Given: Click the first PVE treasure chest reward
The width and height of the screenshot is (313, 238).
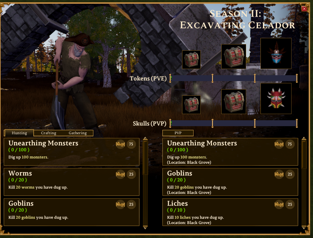Looking at the screenshot, I should tap(191, 60).
